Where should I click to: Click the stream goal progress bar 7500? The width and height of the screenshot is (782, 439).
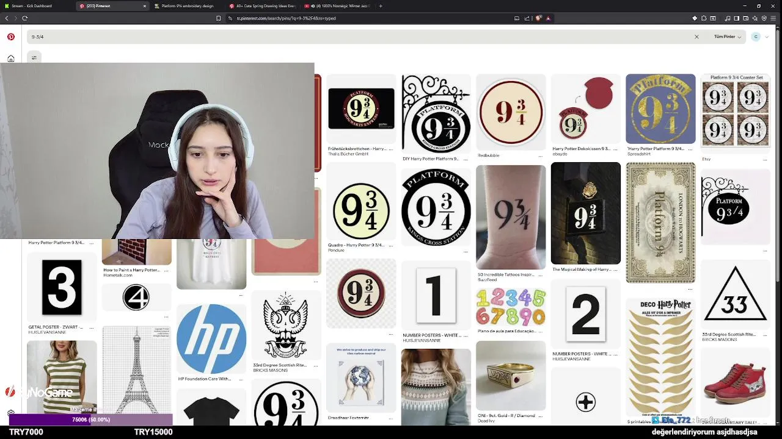coord(91,419)
